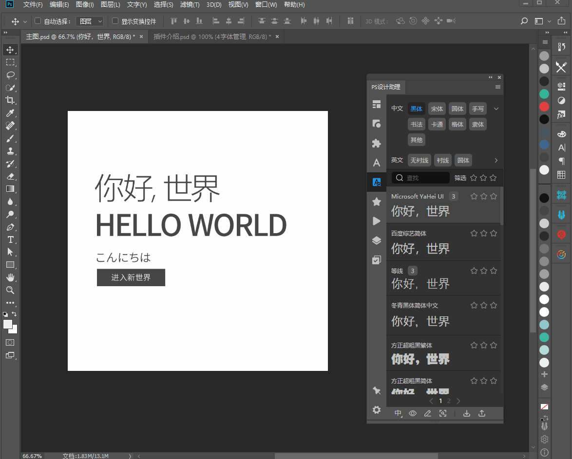Click the pin icon in PS设计助理 sidebar
Screen dimensions: 572x459
pos(377,390)
